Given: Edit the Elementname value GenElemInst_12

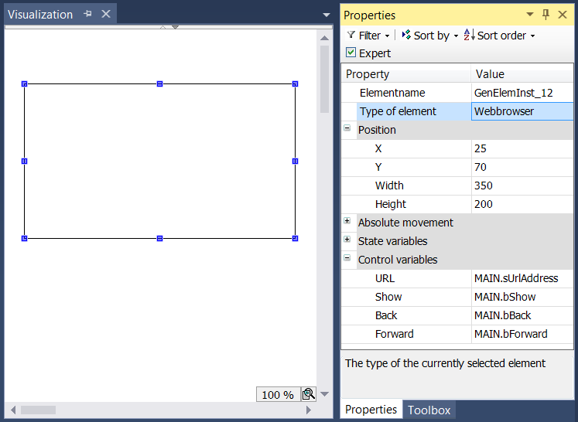Looking at the screenshot, I should 522,93.
